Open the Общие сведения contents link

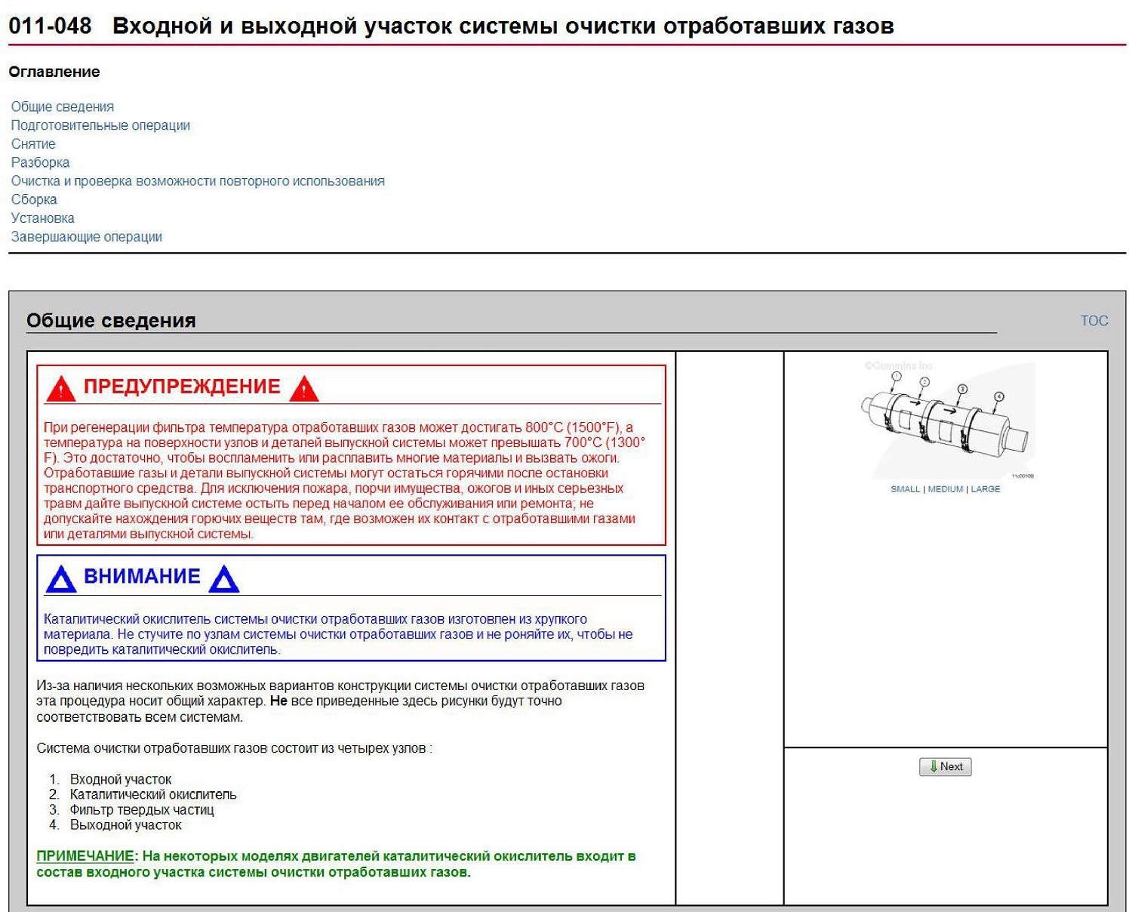63,106
